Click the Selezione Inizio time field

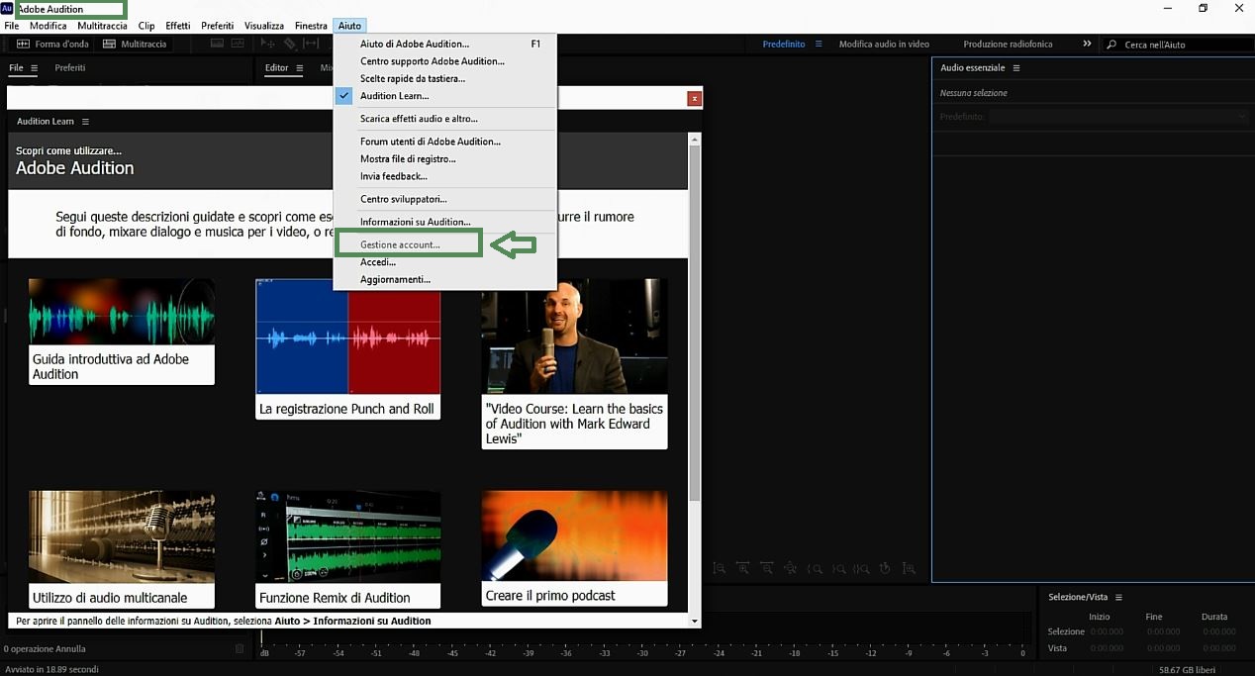tap(1107, 631)
